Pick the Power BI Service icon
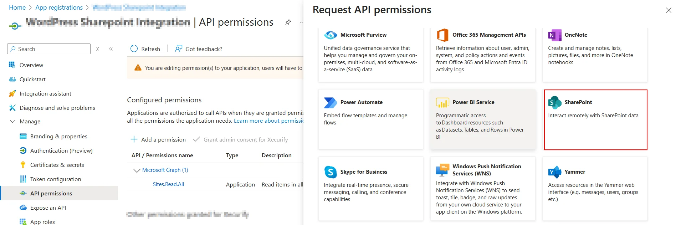The width and height of the screenshot is (676, 225). [442, 102]
